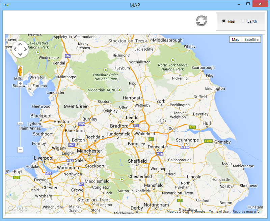Minimize the MAP window

(x=239, y=4)
